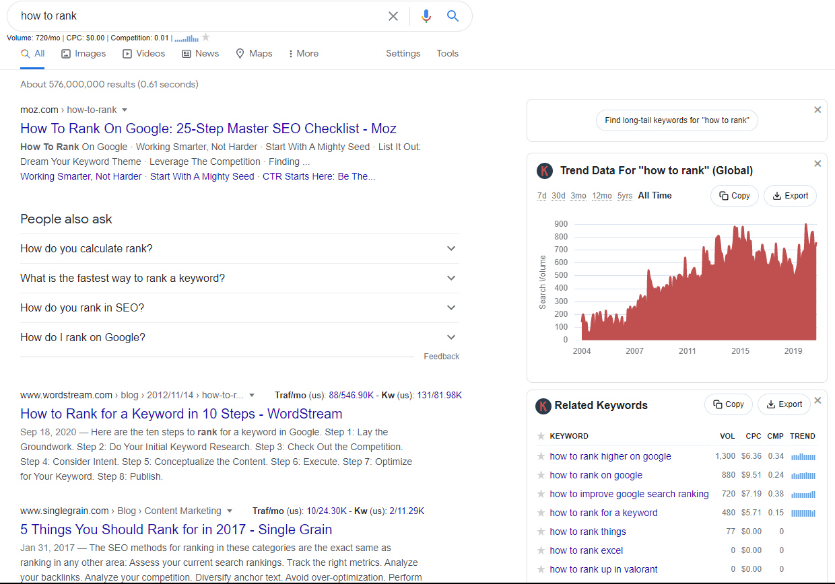Star keyword 'how to rank things'

[540, 532]
